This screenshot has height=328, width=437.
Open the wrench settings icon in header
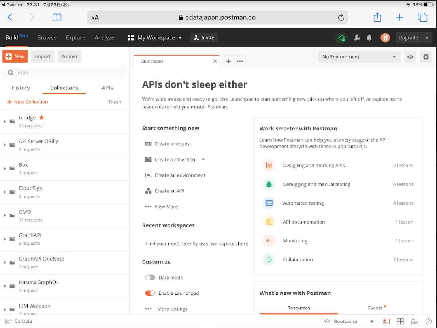point(357,38)
